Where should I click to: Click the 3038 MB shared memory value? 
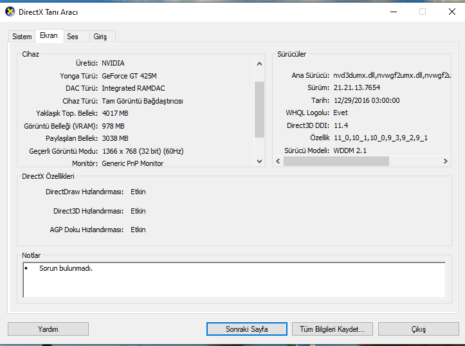point(115,138)
